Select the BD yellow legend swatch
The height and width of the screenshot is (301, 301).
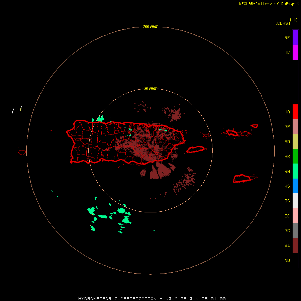point(295,142)
